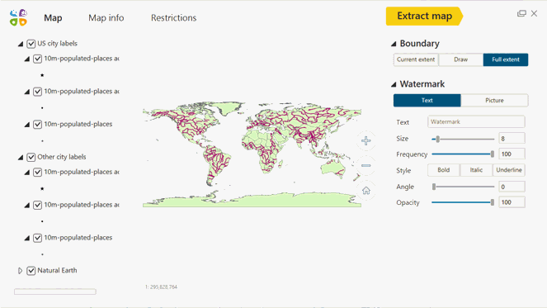This screenshot has height=308, width=547.
Task: Click the Opacity slider handle
Action: [x=493, y=202]
